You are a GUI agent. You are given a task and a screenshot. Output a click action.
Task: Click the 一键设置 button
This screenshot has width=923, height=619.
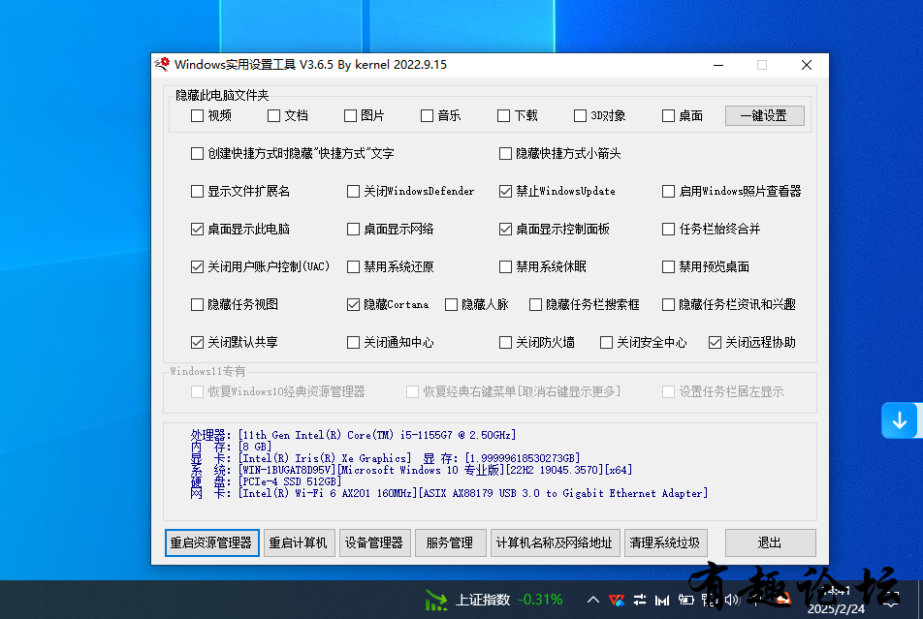tap(764, 116)
